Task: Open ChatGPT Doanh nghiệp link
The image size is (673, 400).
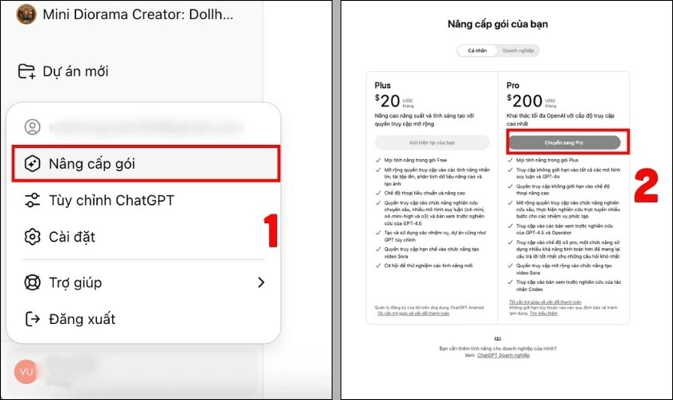Action: coord(503,355)
